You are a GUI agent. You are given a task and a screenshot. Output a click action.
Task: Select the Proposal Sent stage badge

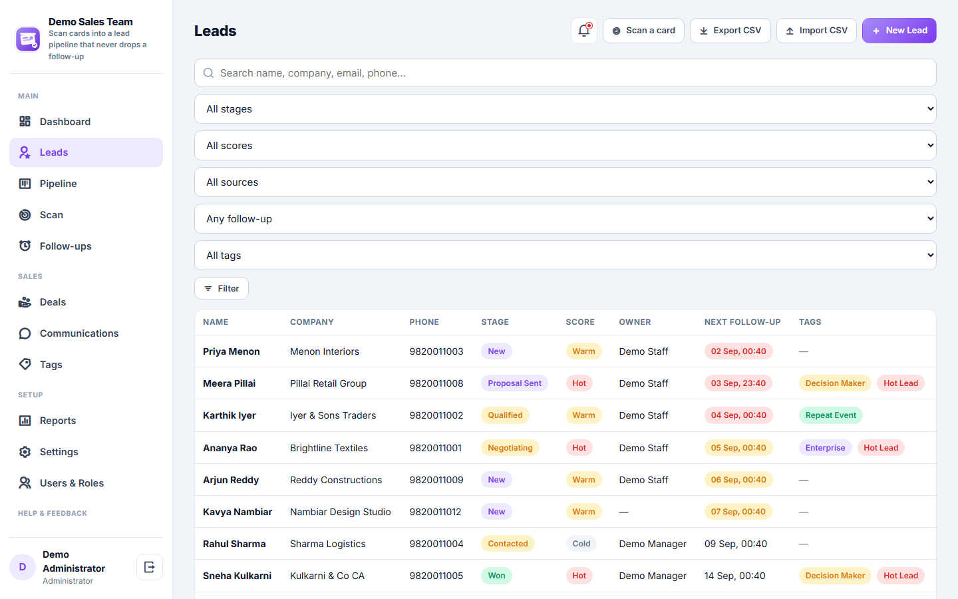click(x=514, y=383)
